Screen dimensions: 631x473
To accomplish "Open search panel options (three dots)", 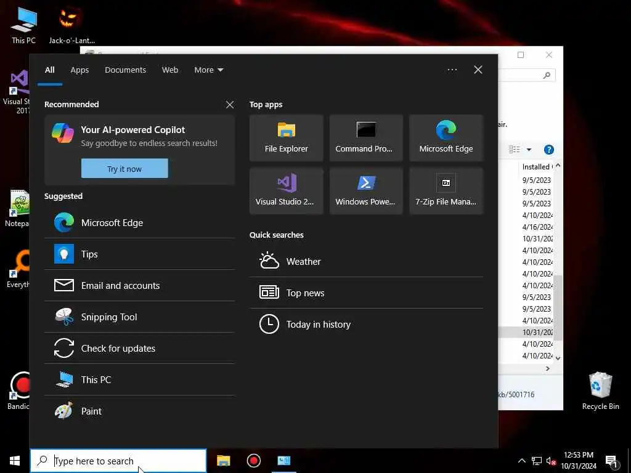I will point(452,70).
